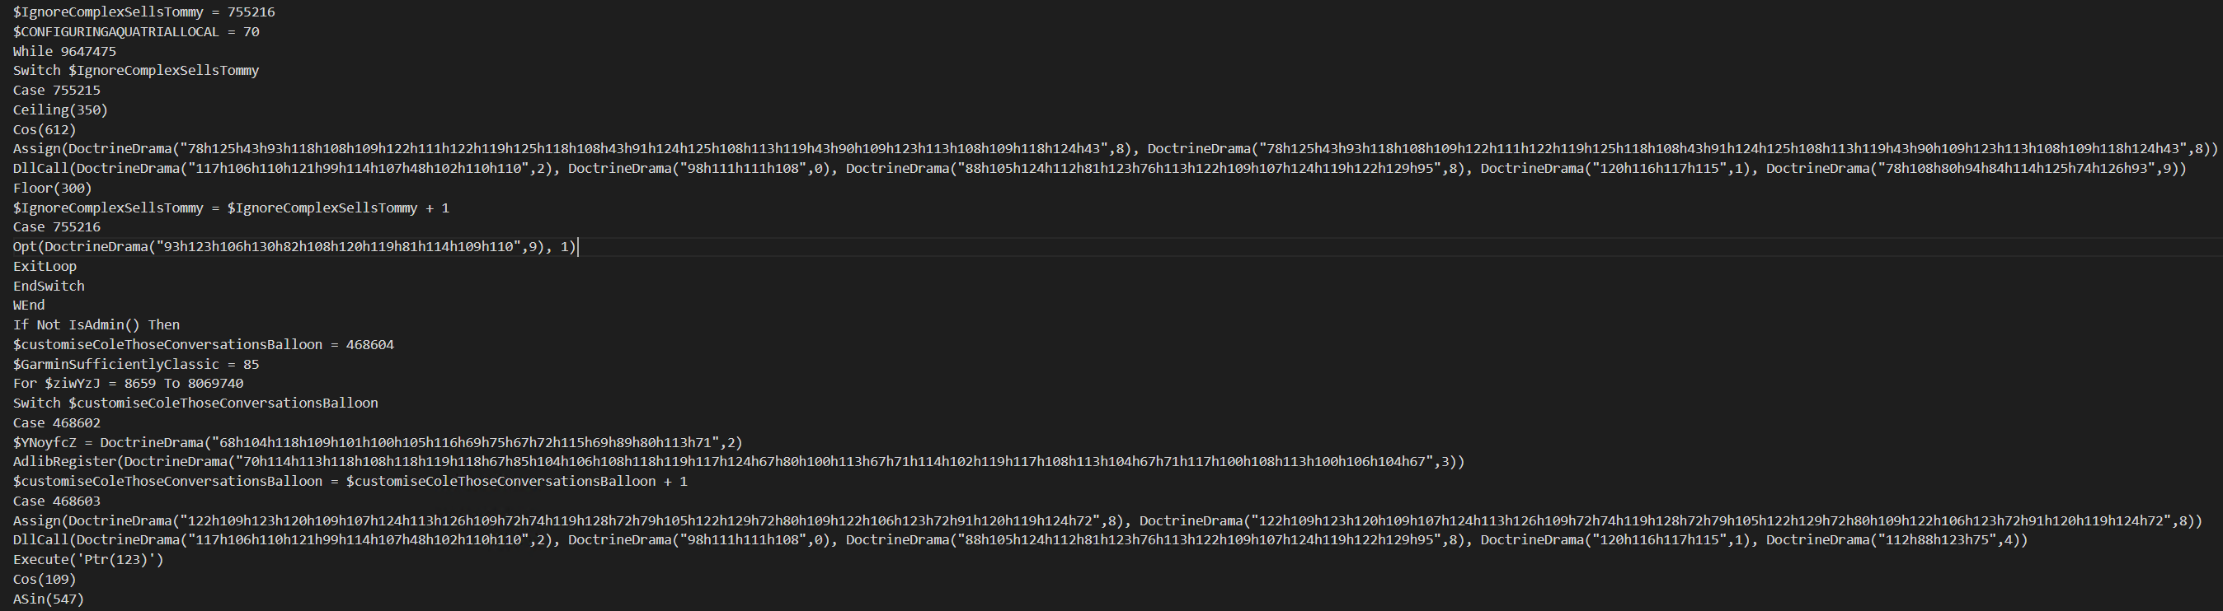Screen dimensions: 2223x611
Task: Click on the Case 755216 line
Action: [56, 227]
